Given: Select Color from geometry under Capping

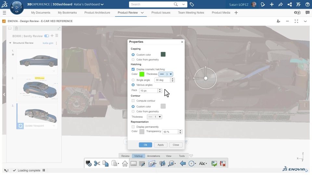Looking at the screenshot, I should tap(133, 60).
